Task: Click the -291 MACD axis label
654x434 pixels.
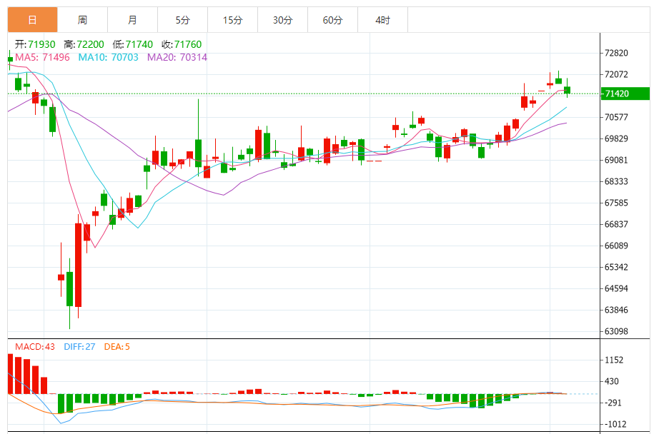Action: coord(614,403)
